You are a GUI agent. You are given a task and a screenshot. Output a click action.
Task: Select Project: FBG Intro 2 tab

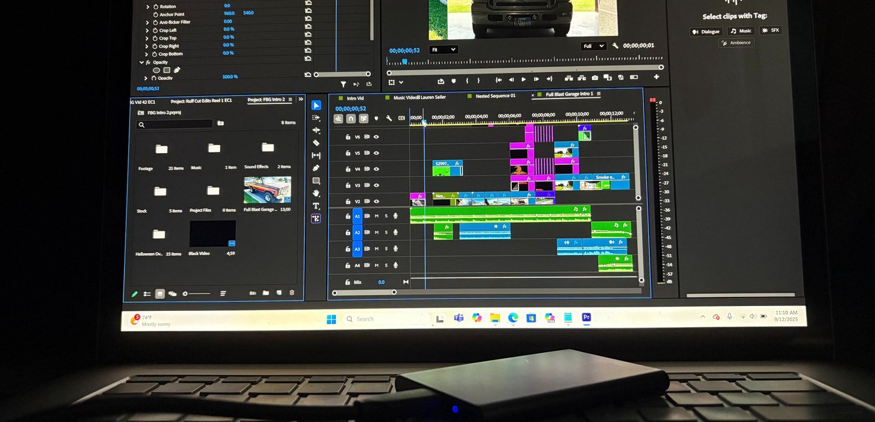point(266,100)
